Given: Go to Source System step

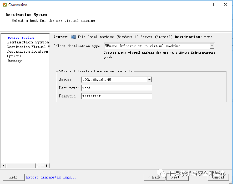Looking at the screenshot, I should [20, 38].
